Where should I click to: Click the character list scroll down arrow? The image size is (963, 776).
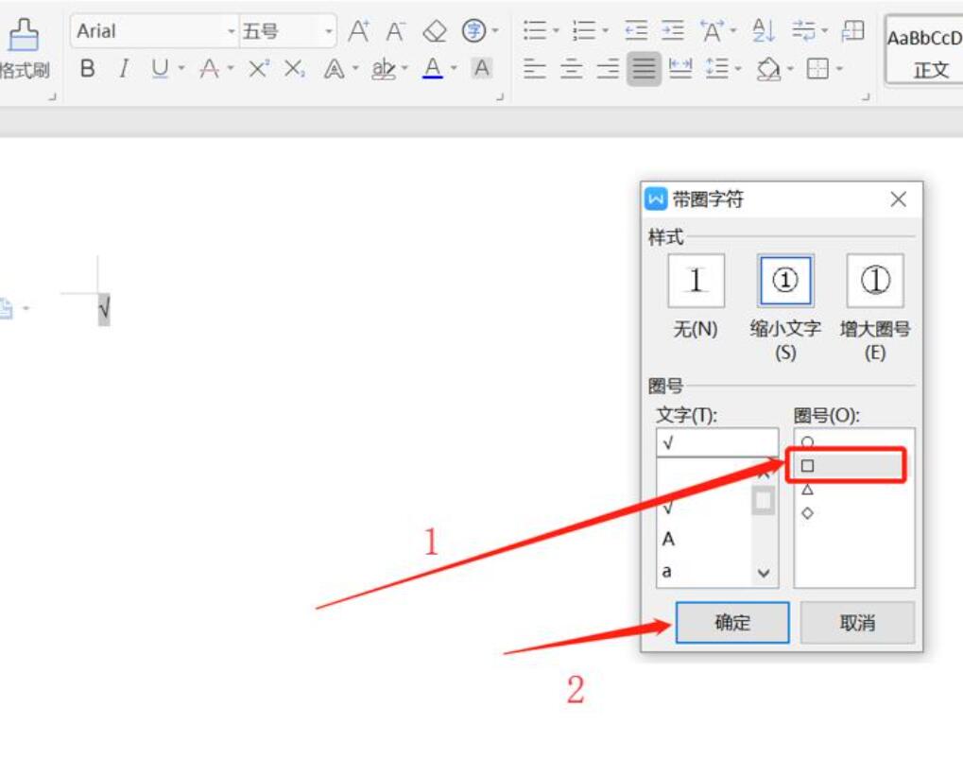(764, 573)
